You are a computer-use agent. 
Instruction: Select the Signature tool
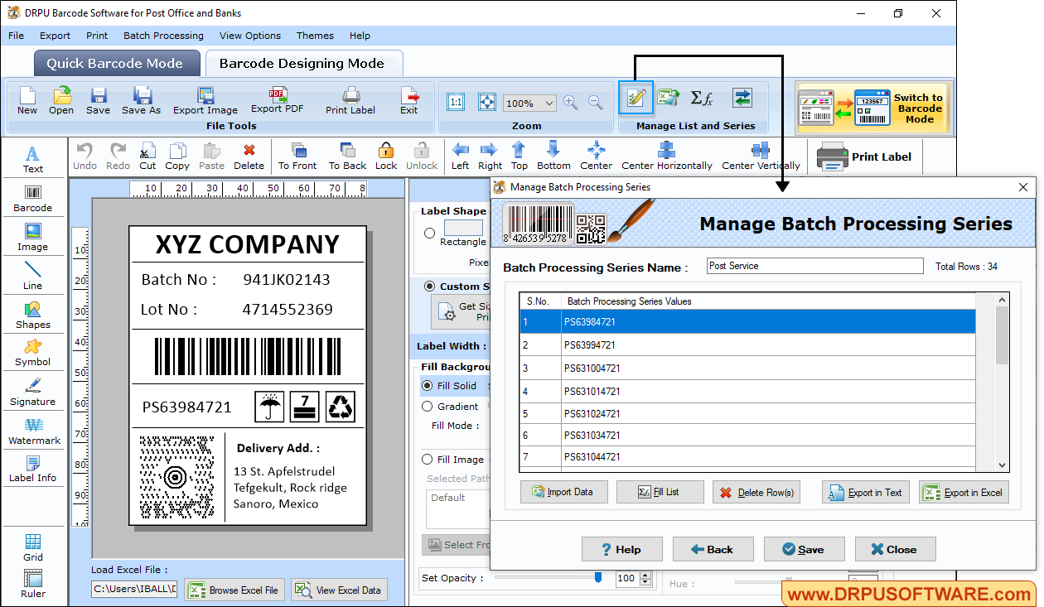coord(33,392)
